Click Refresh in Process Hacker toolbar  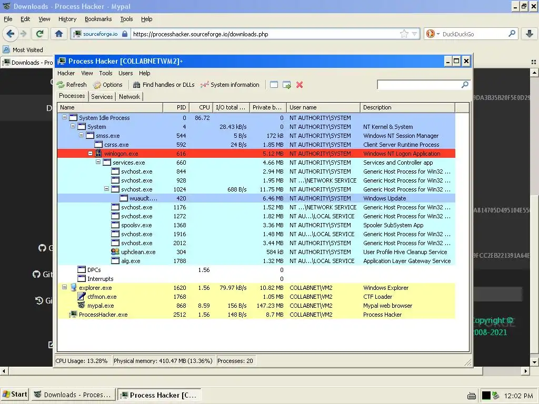coord(72,85)
